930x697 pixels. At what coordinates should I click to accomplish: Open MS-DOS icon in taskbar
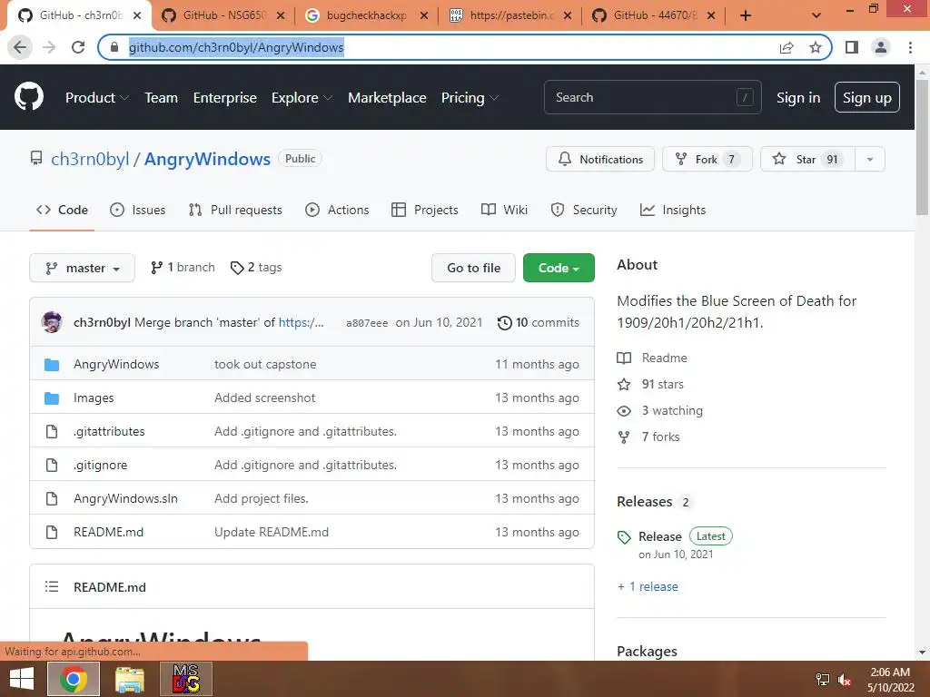coord(186,679)
